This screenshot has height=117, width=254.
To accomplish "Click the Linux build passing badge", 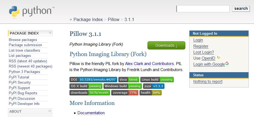I will click(157, 80).
